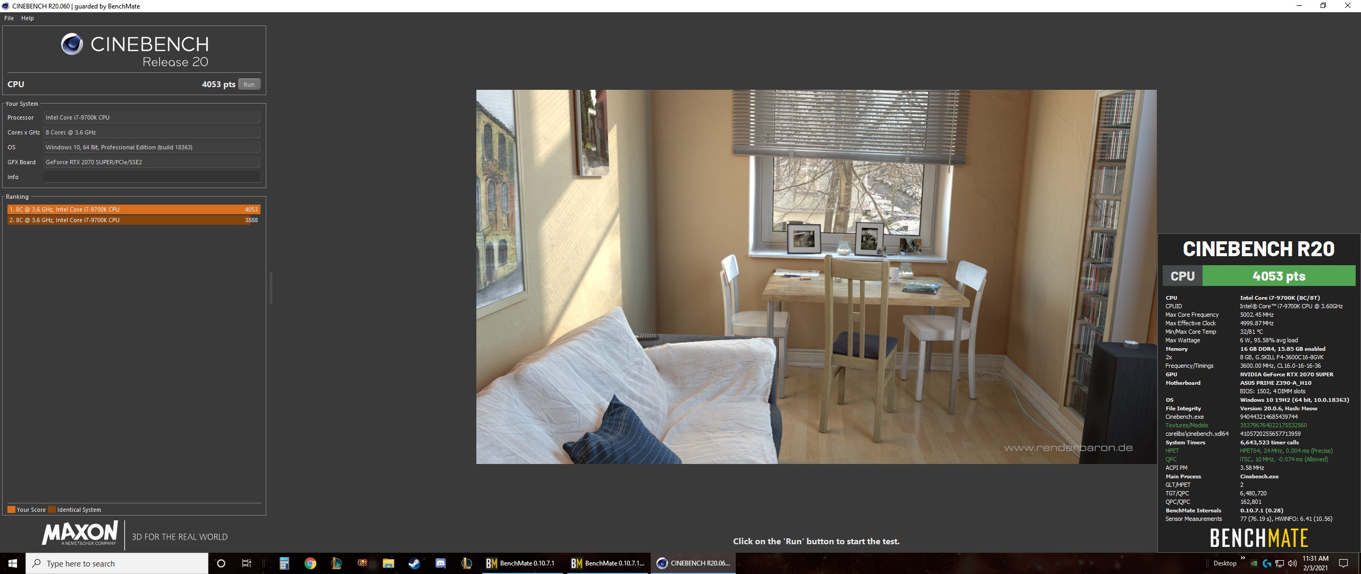1361x574 pixels.
Task: Click into the empty Info field
Action: [152, 177]
